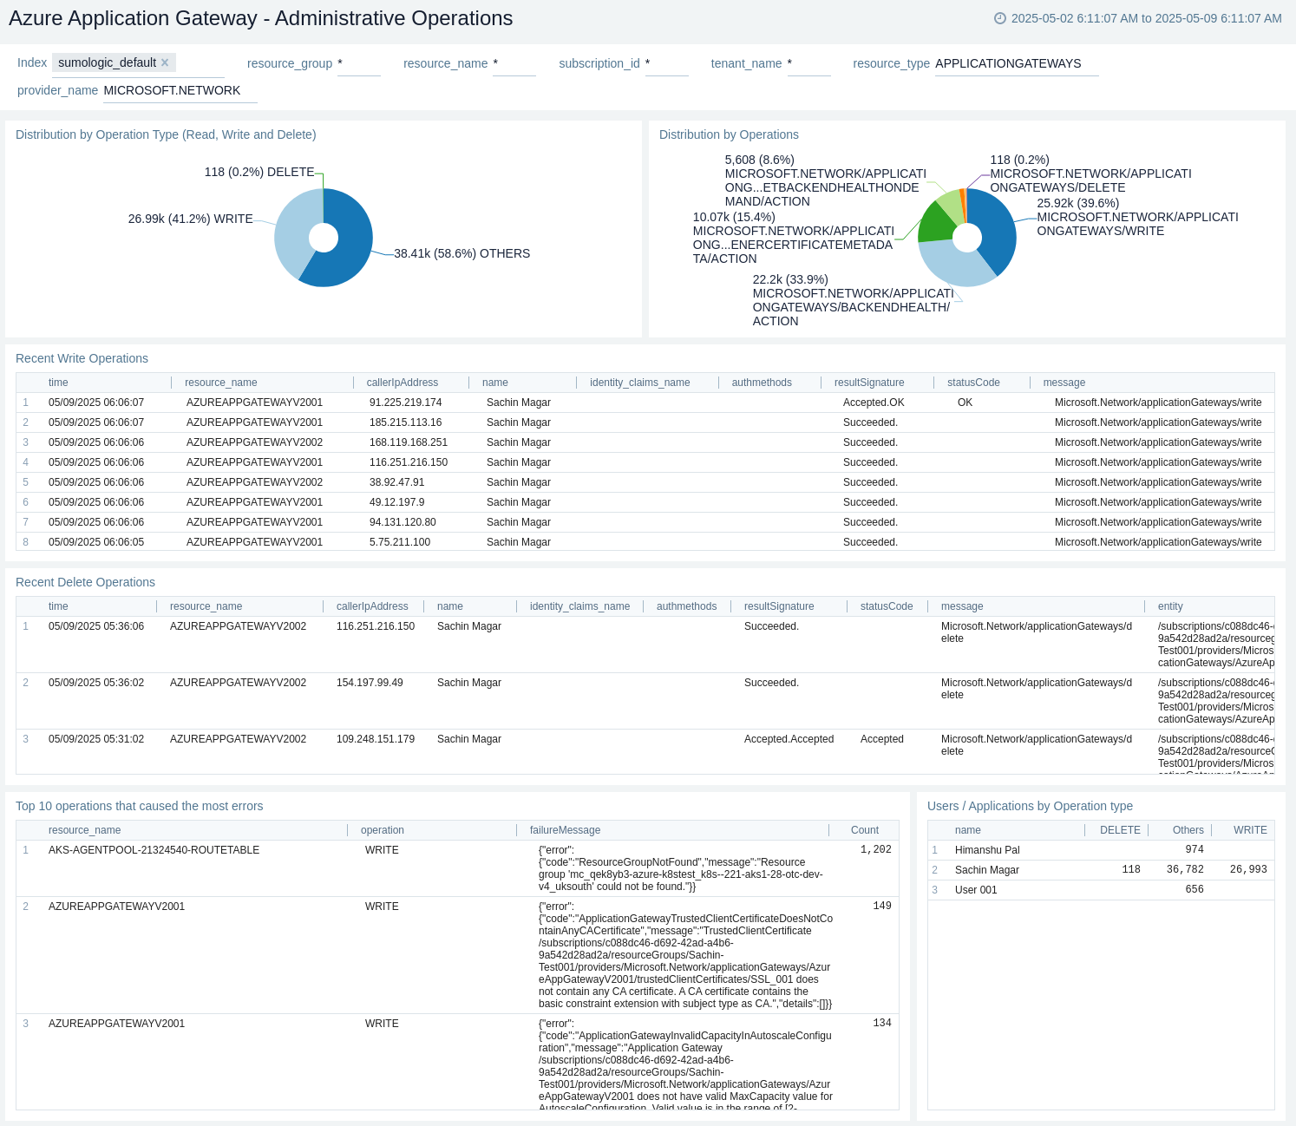Click the 134 error count cell
This screenshot has height=1126, width=1296.
click(x=881, y=1024)
